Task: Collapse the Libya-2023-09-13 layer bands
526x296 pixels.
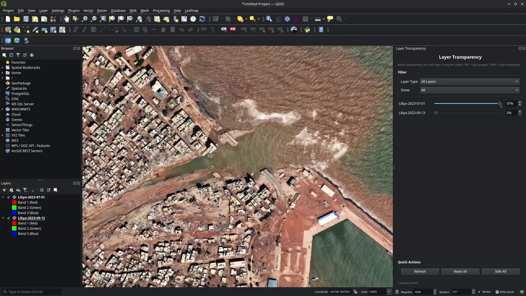Action: point(3,218)
